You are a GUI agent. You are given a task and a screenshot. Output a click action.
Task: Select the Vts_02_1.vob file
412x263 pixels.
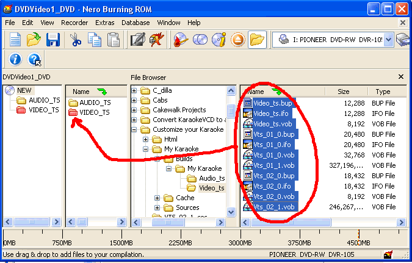(273, 207)
